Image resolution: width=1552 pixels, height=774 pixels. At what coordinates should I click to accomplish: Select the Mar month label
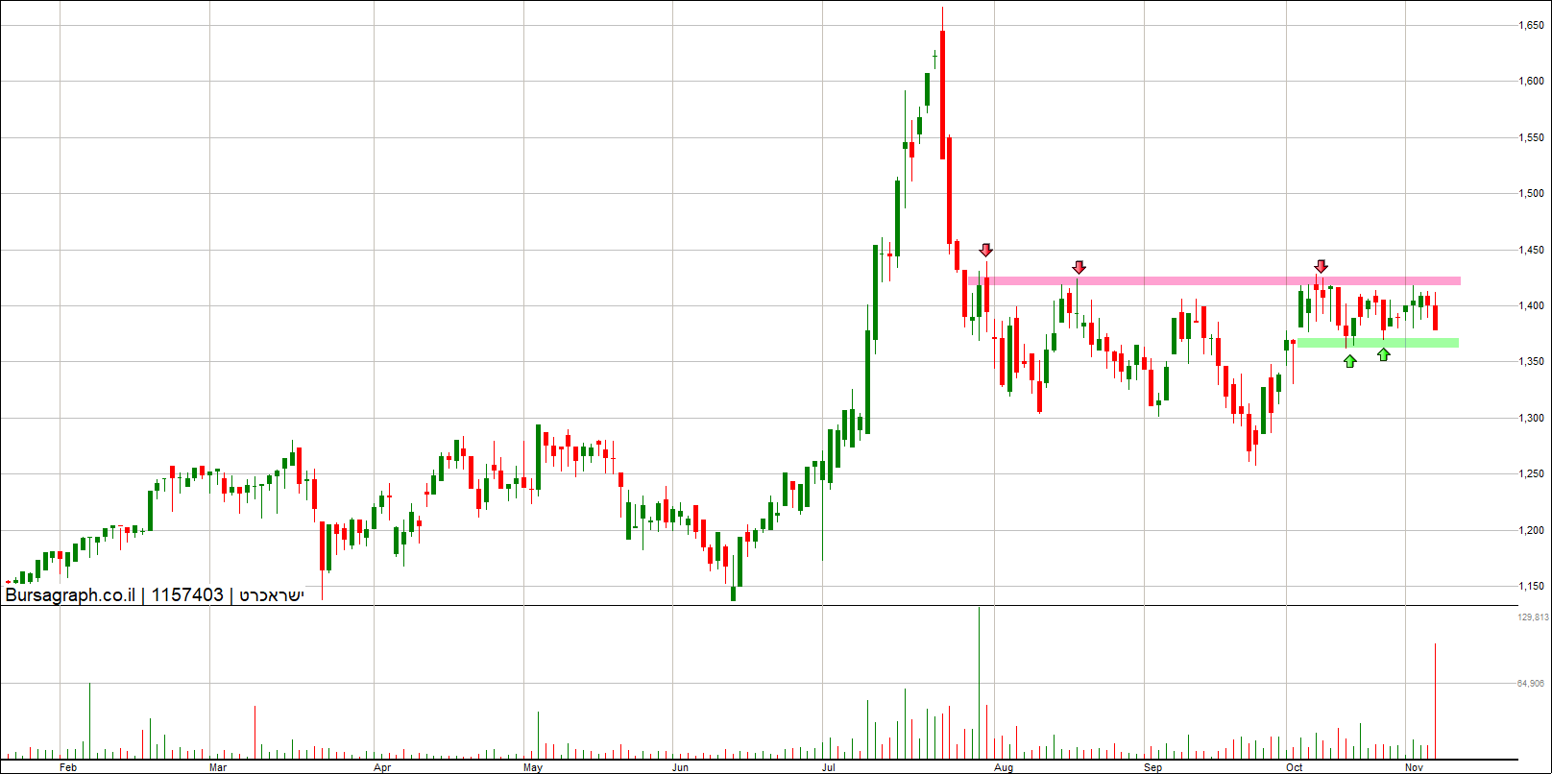(218, 767)
